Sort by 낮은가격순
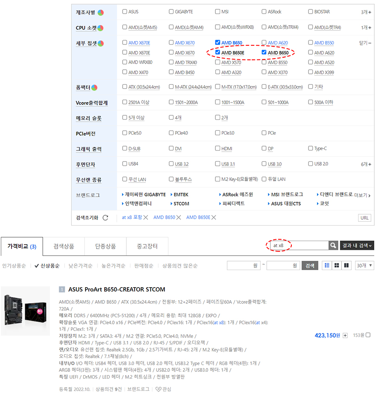This screenshot has width=376, height=397. (80, 266)
